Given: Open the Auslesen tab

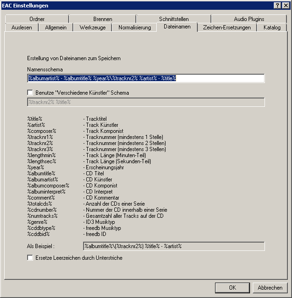Looking at the screenshot, I should point(22,28).
